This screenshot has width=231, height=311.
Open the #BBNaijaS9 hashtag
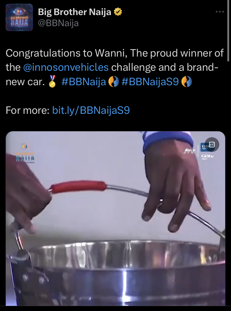pos(150,82)
